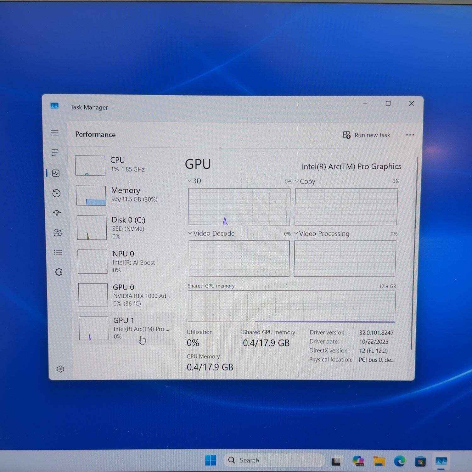
Task: Open the Video Processing engine dropdown
Action: [x=322, y=234]
